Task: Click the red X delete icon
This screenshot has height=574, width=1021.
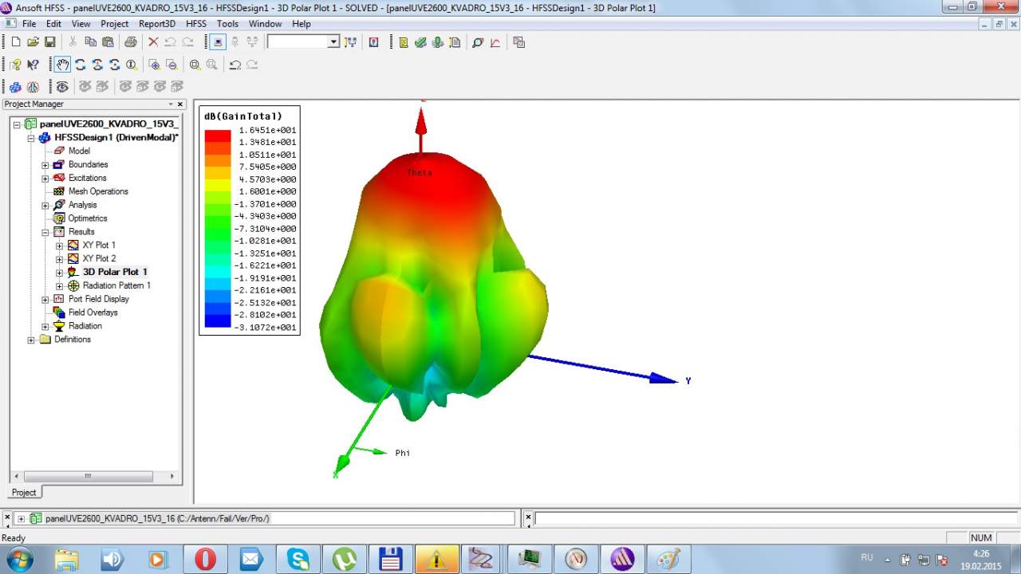Action: coord(153,42)
